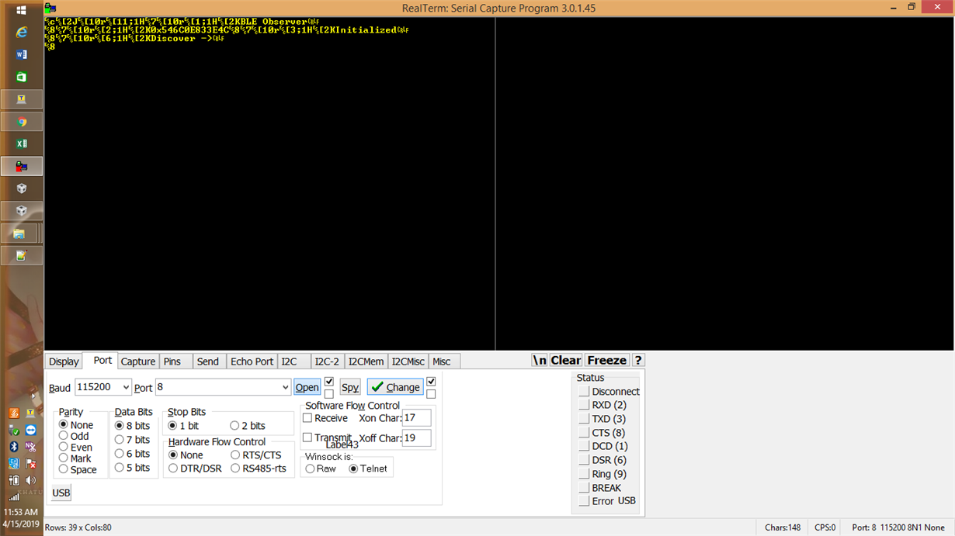The width and height of the screenshot is (955, 536).
Task: Select 2 bits stop bits
Action: tap(248, 426)
